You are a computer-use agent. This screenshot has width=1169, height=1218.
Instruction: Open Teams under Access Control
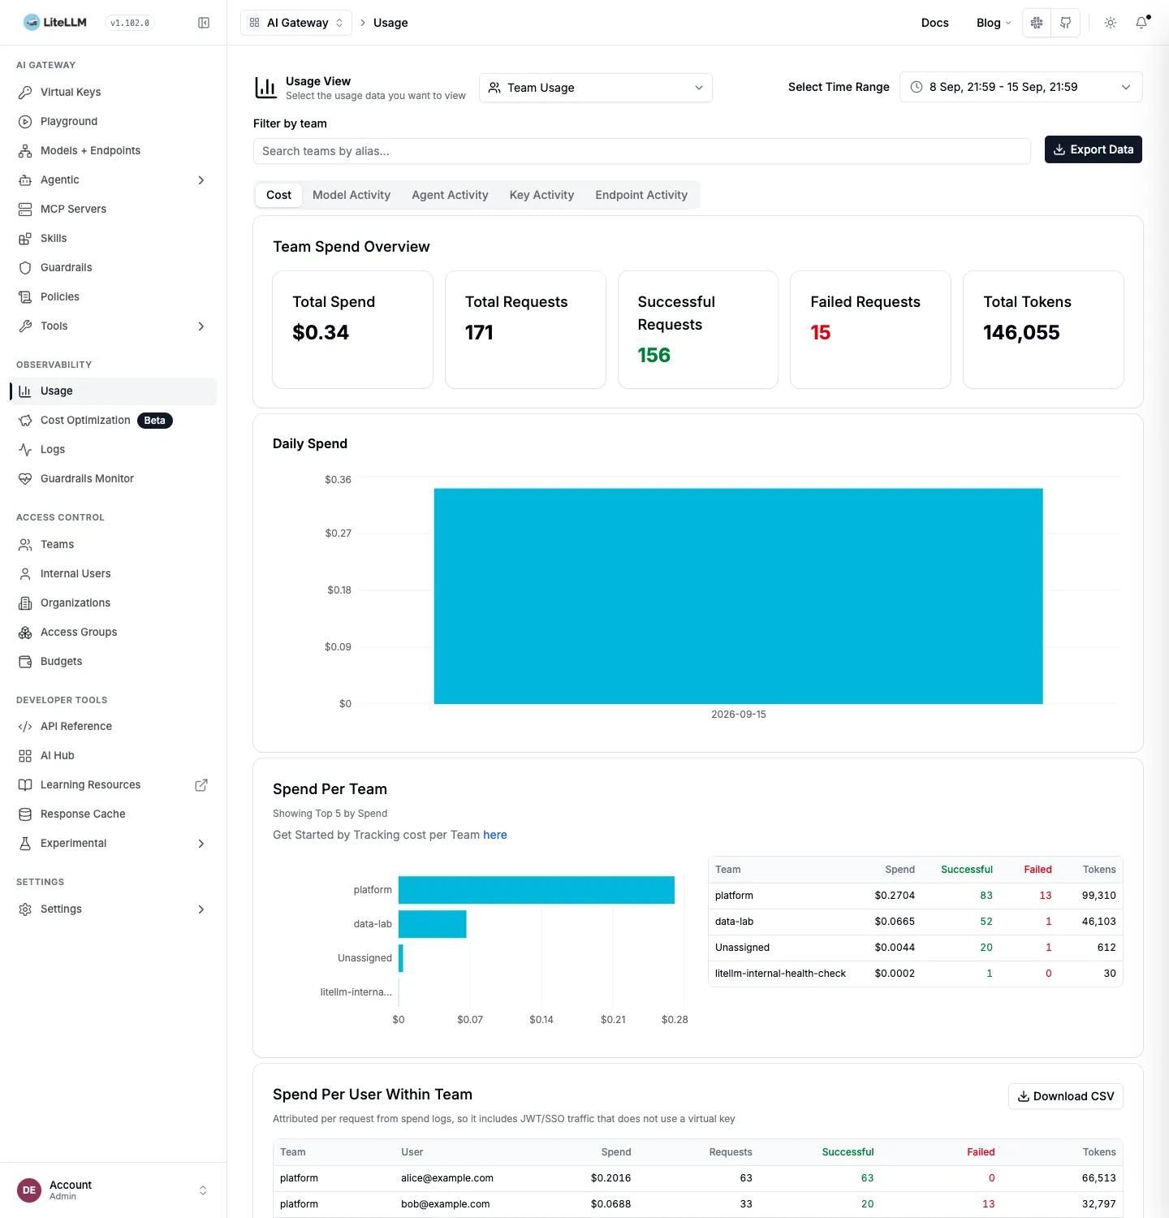113,544
